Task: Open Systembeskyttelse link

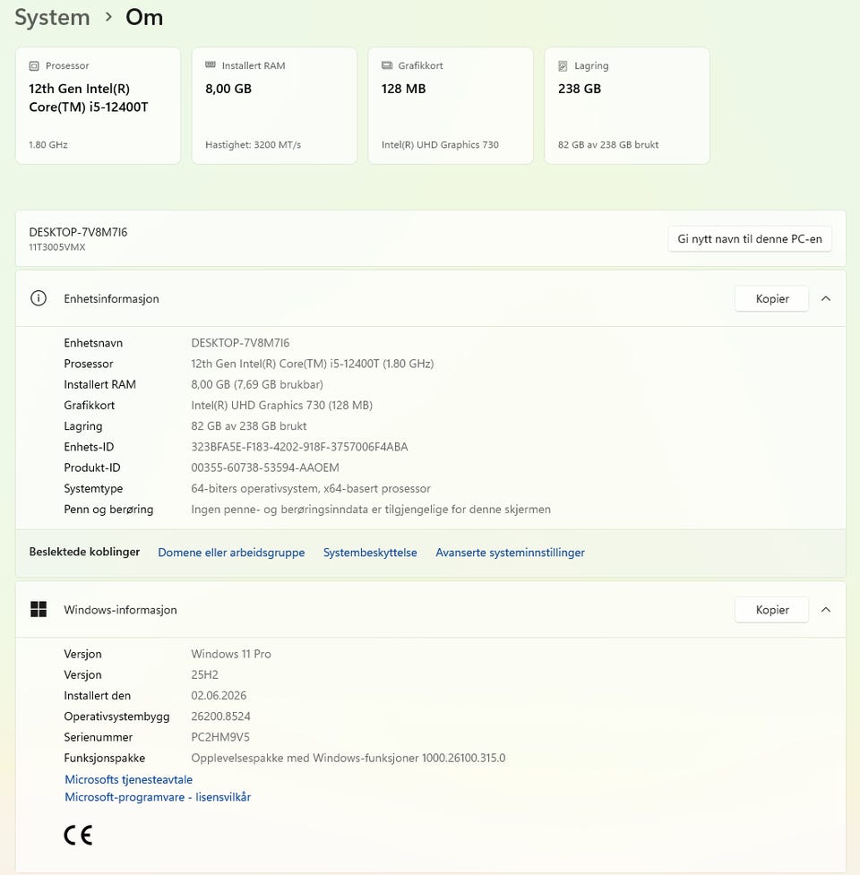Action: (x=370, y=553)
